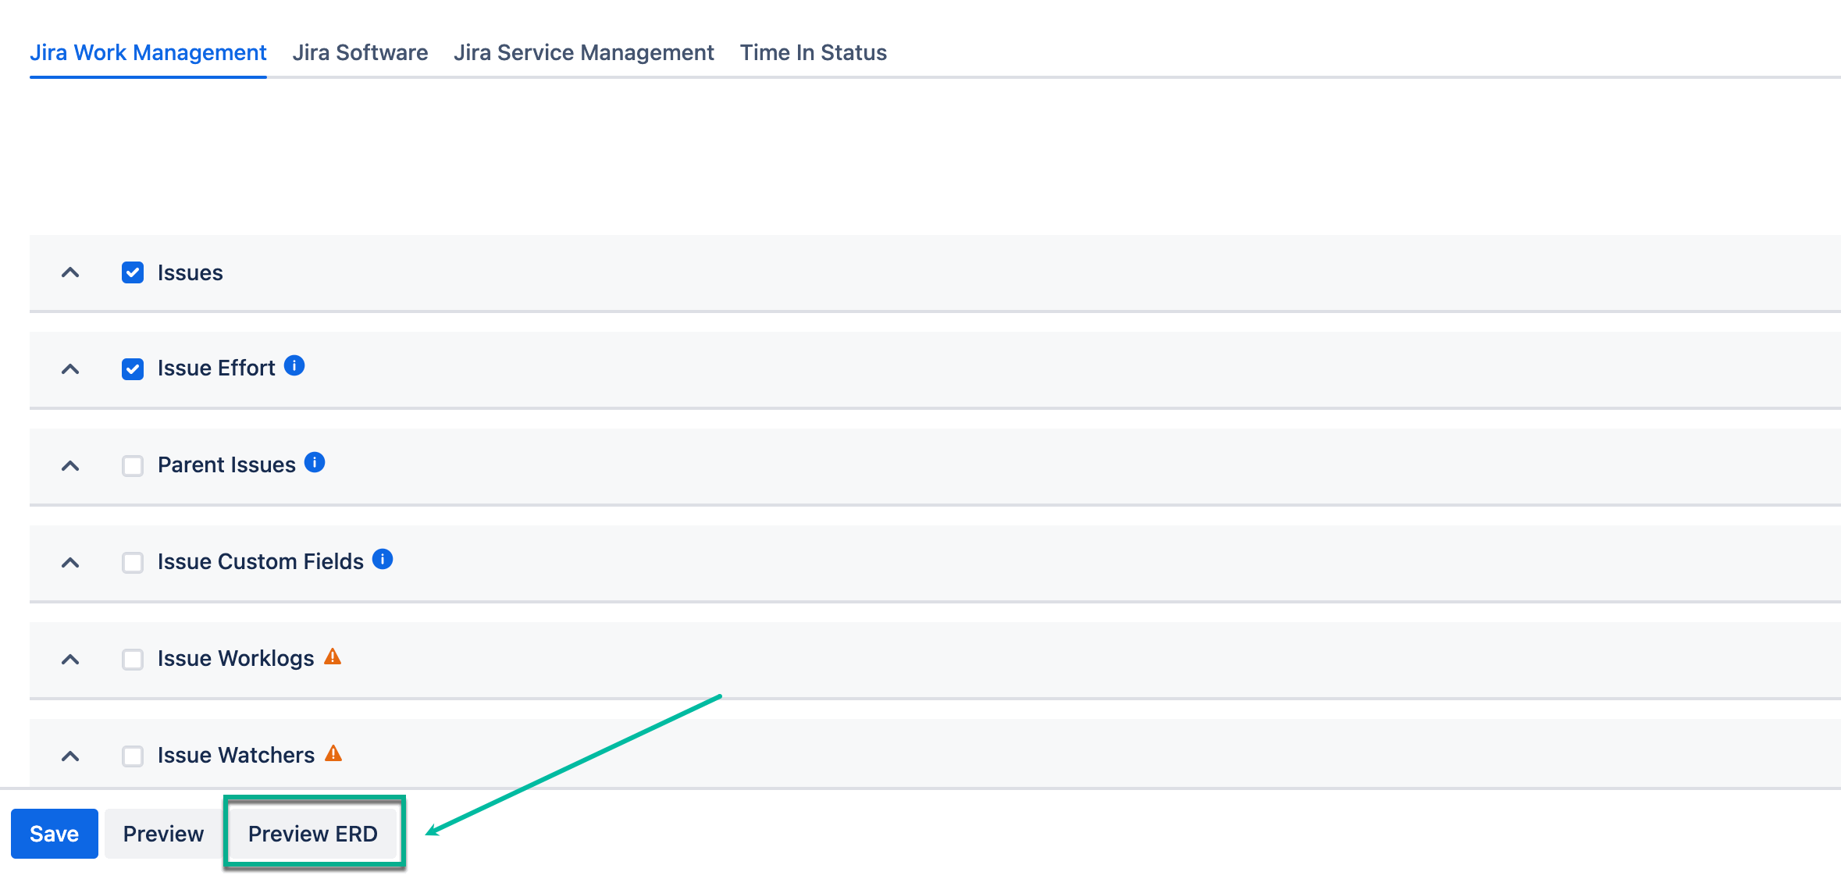Screen dimensions: 1841x879
Task: Click info icon beside Parent Issues
Action: 315,462
